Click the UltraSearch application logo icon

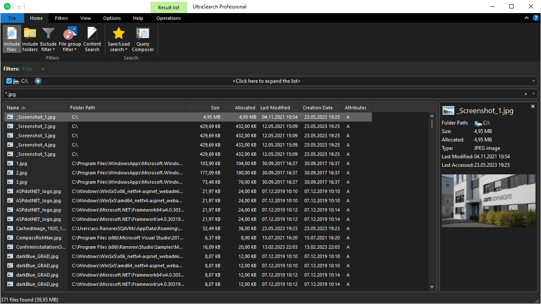7,7
